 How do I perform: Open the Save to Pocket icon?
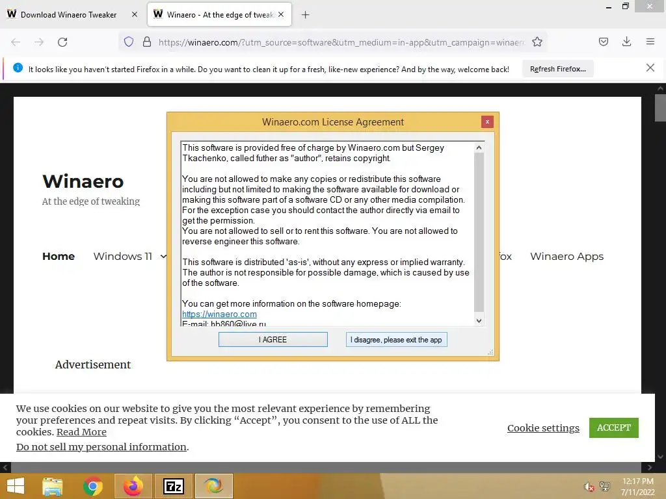[x=604, y=42]
